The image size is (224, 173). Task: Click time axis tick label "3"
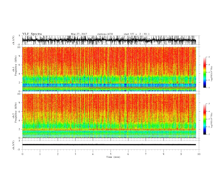click(x=75, y=154)
